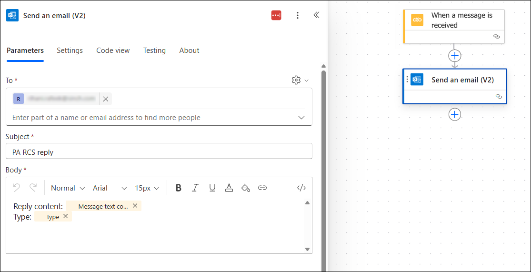Viewport: 531px width, 272px height.
Task: Open the highlight fill color tool
Action: [x=246, y=188]
